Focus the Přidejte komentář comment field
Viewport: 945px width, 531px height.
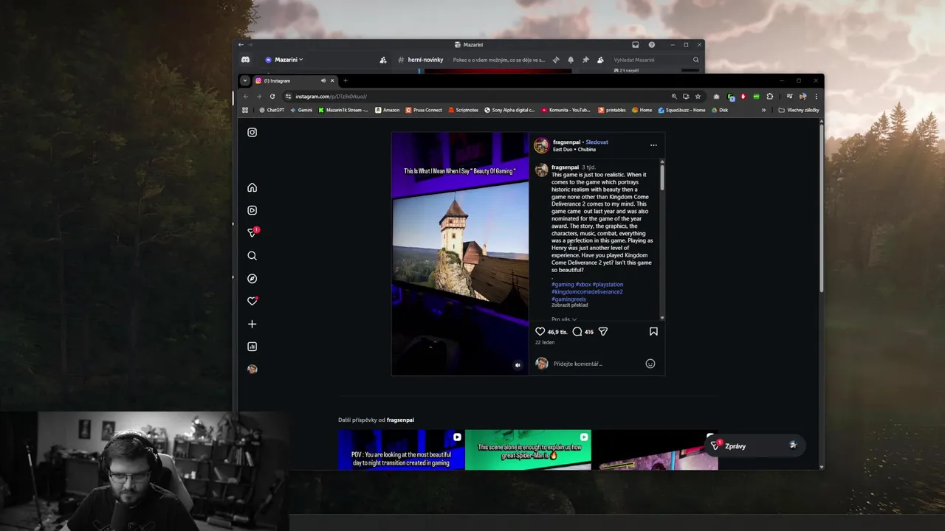tap(597, 364)
